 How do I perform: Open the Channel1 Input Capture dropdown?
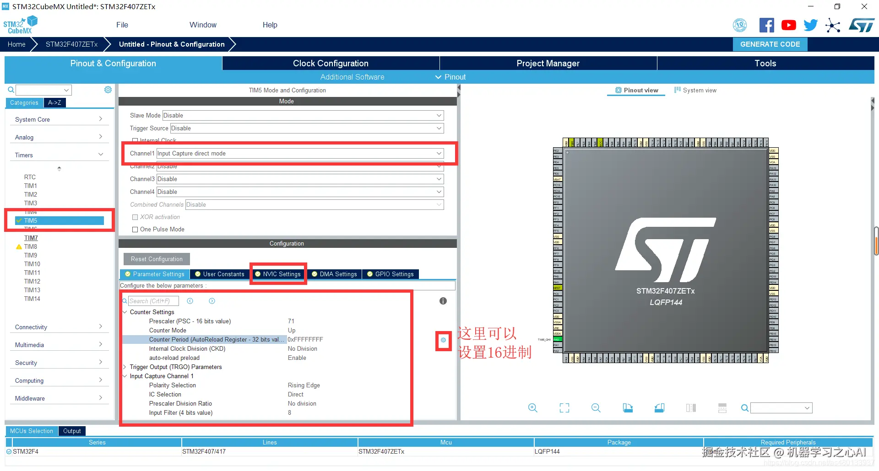click(300, 154)
